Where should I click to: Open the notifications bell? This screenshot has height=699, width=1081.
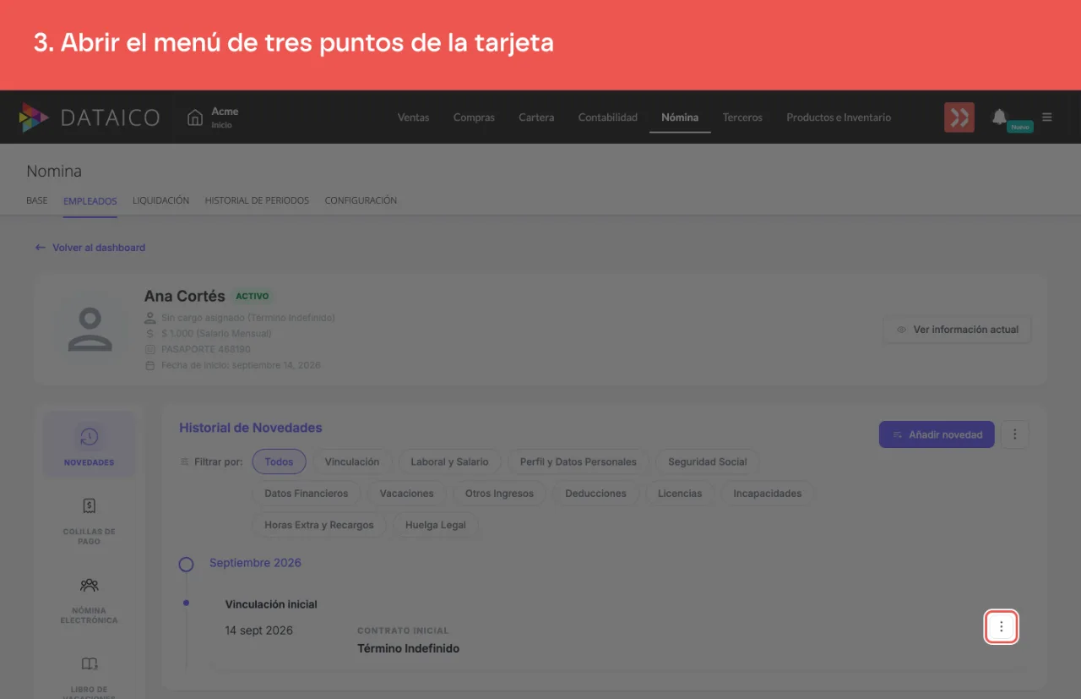coord(1000,117)
